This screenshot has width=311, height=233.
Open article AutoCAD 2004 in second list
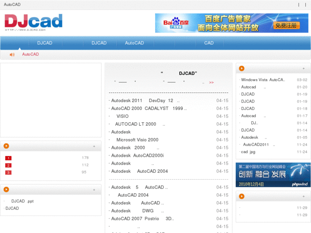click(x=133, y=195)
